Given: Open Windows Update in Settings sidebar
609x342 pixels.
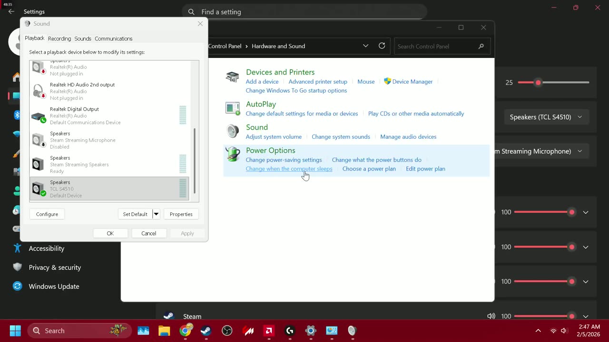Looking at the screenshot, I should (x=54, y=286).
